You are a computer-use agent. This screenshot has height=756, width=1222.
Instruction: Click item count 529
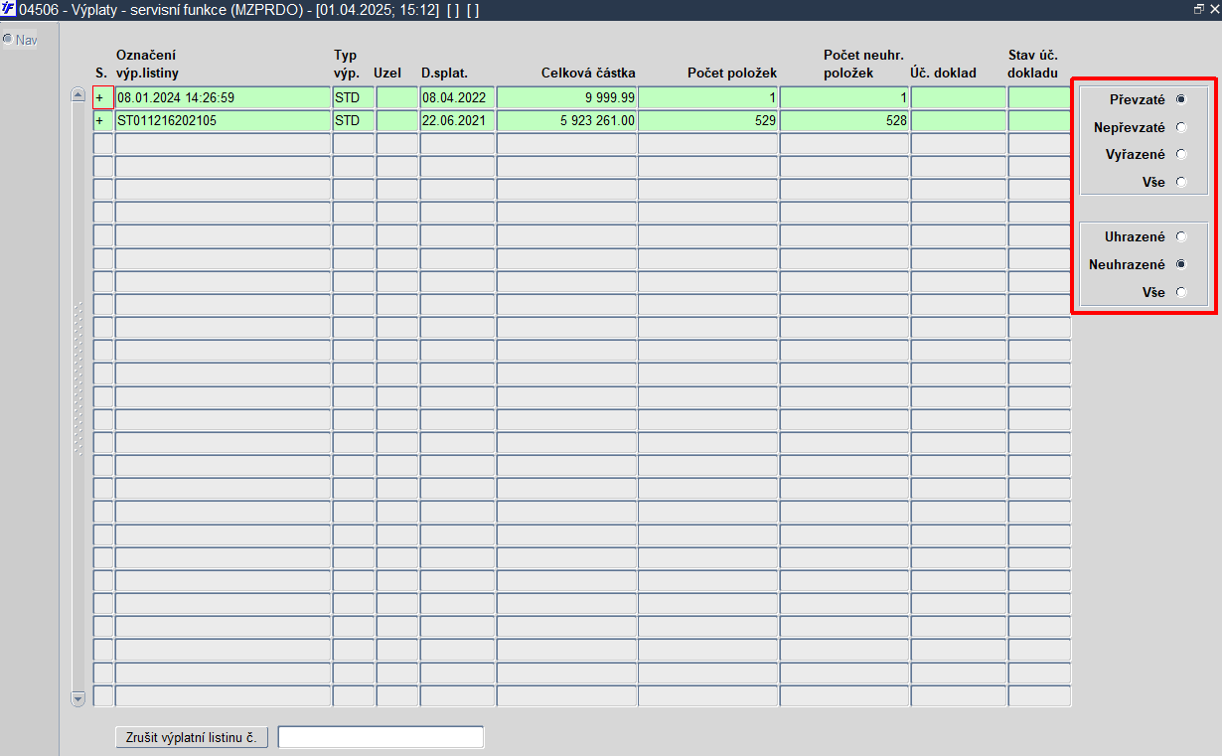coord(708,120)
